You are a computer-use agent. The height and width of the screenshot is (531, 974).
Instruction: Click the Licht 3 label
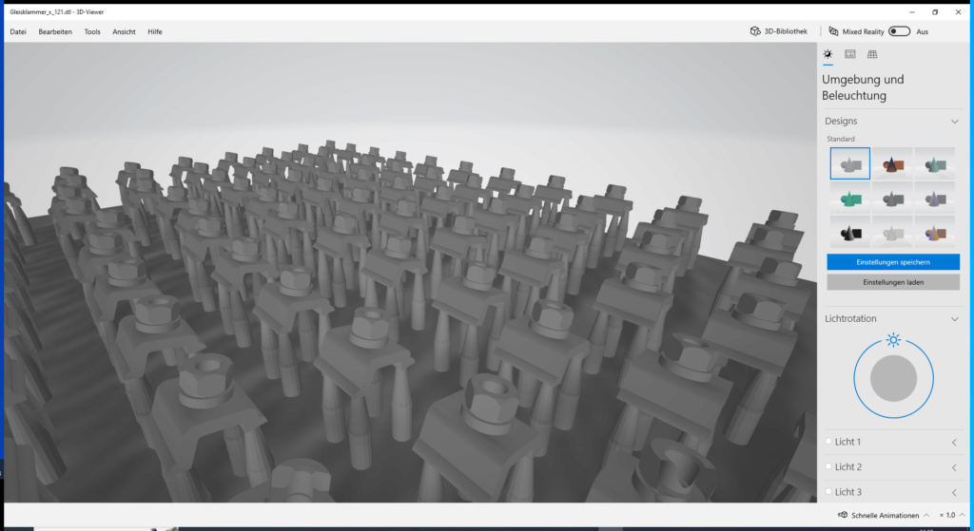tap(847, 492)
